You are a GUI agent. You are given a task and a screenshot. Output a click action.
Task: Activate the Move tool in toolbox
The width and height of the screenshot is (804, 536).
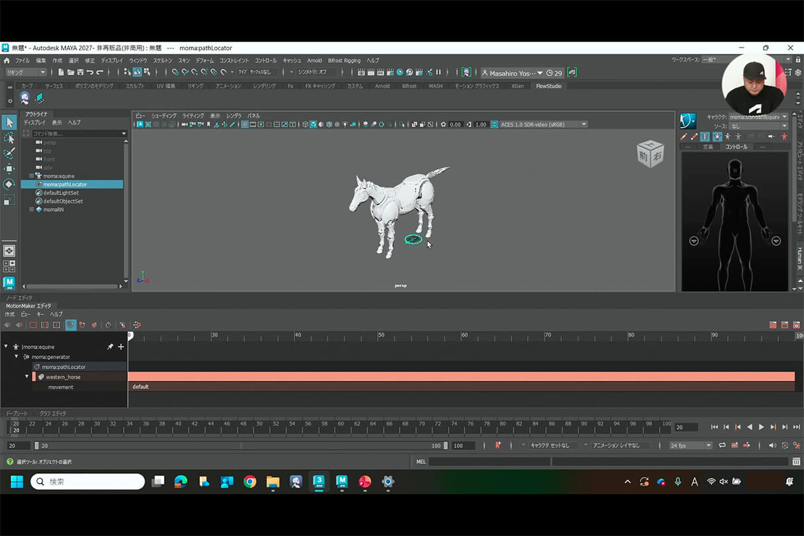point(9,168)
